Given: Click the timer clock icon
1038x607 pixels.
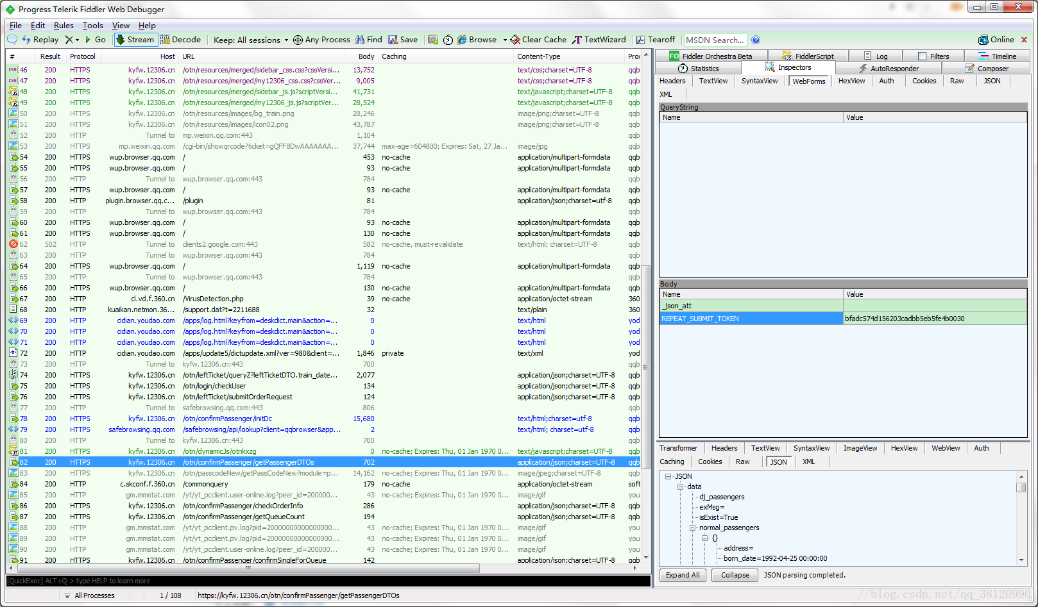Looking at the screenshot, I should click(x=448, y=40).
